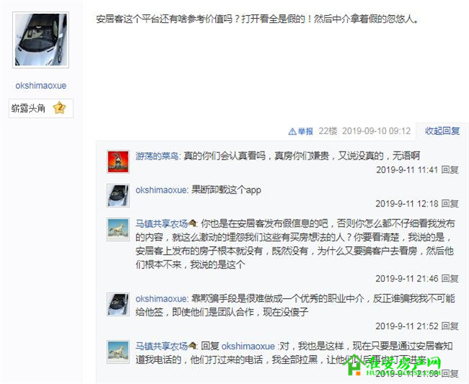Reply to the 12:18 comment
Image resolution: width=469 pixels, height=384 pixels.
click(450, 204)
